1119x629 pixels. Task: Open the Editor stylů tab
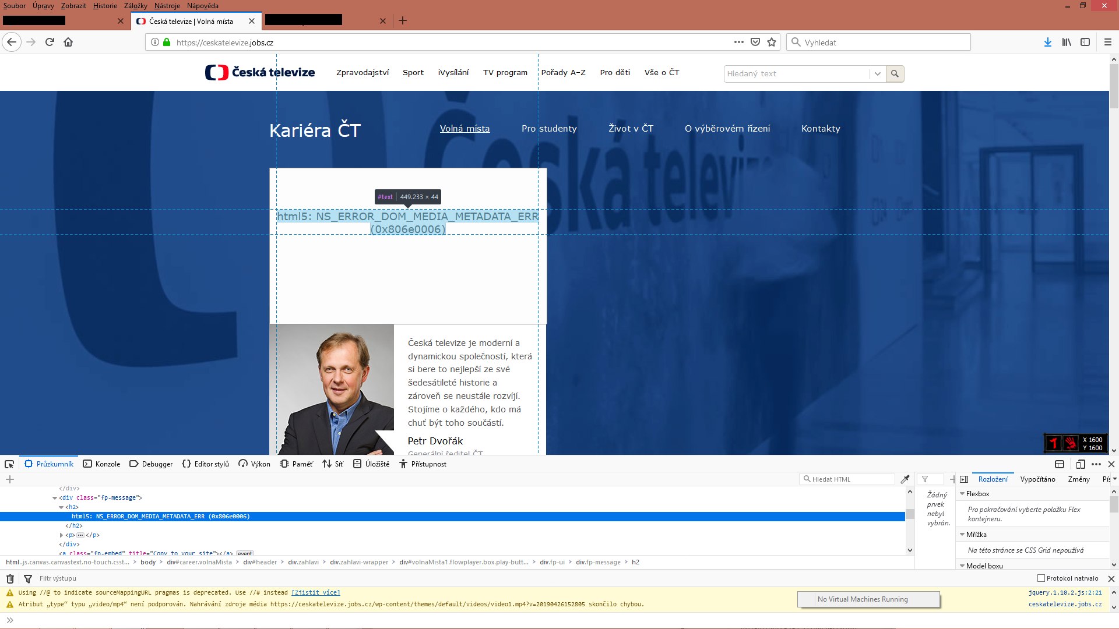pyautogui.click(x=205, y=464)
